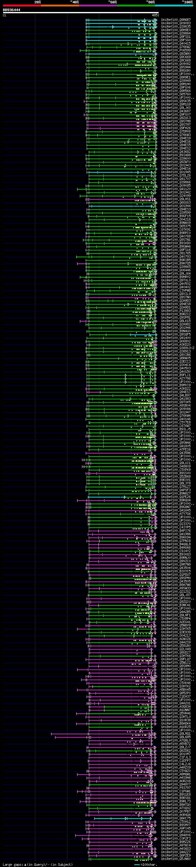Select the UniRef100_B9IAD8 label
This screenshot has height=867, width=196.
point(176,155)
